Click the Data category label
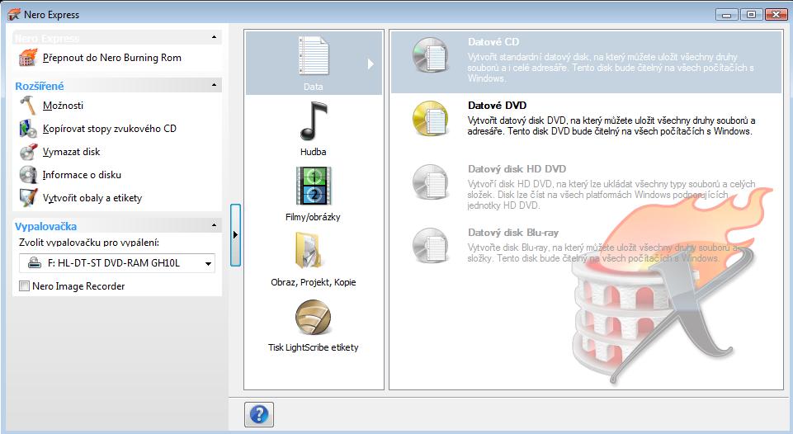Image resolution: width=793 pixels, height=434 pixels. click(313, 87)
